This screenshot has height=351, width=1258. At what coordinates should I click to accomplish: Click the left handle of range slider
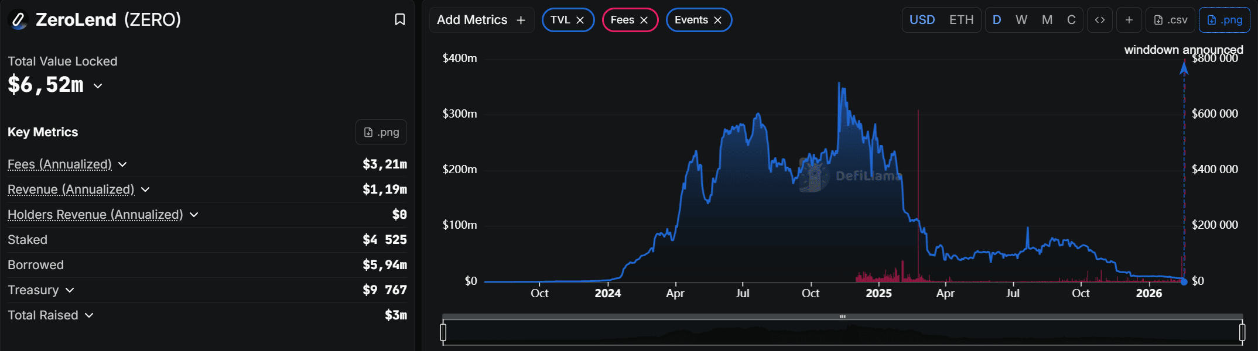pos(443,332)
